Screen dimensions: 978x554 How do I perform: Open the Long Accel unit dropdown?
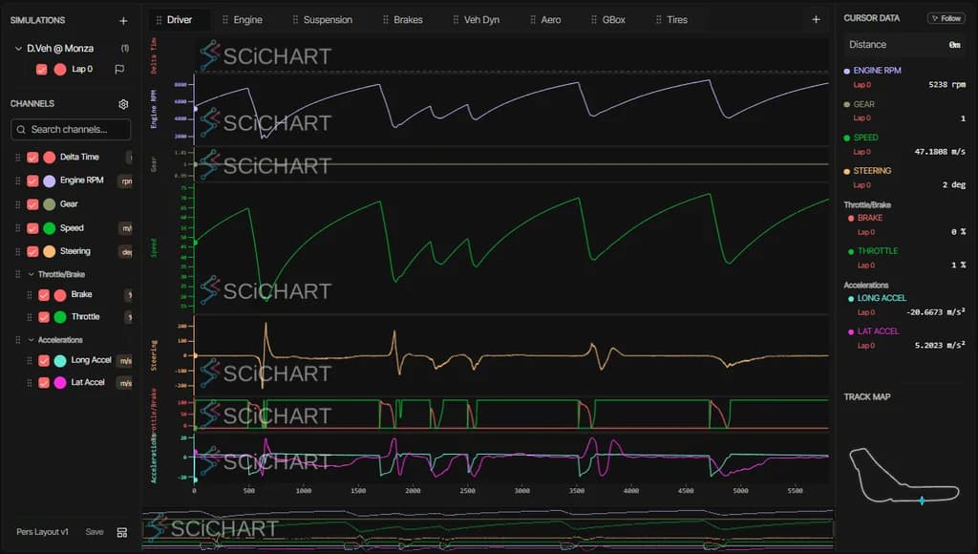point(125,361)
